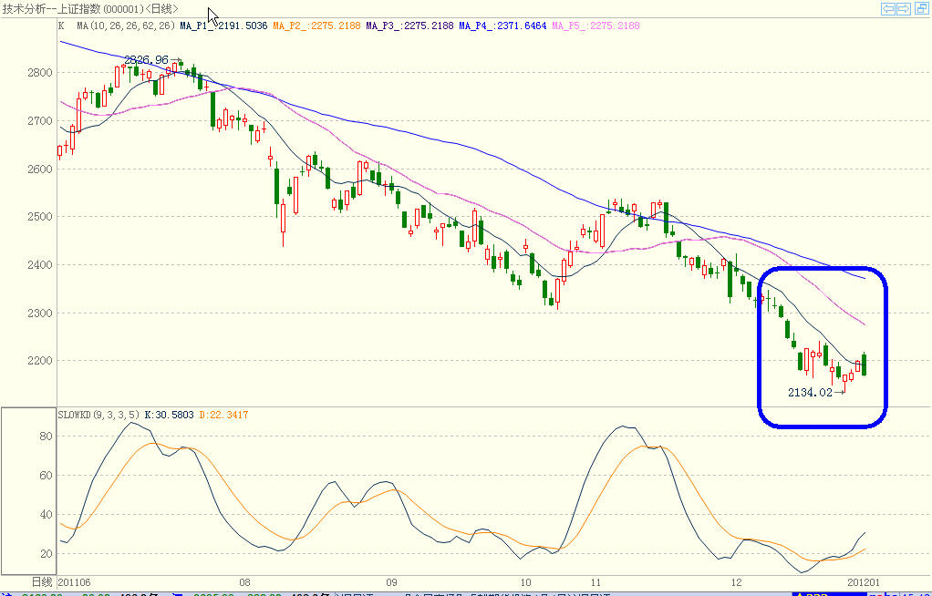This screenshot has height=596, width=932.
Task: Click the 08 month label on time axis
Action: coord(244,582)
